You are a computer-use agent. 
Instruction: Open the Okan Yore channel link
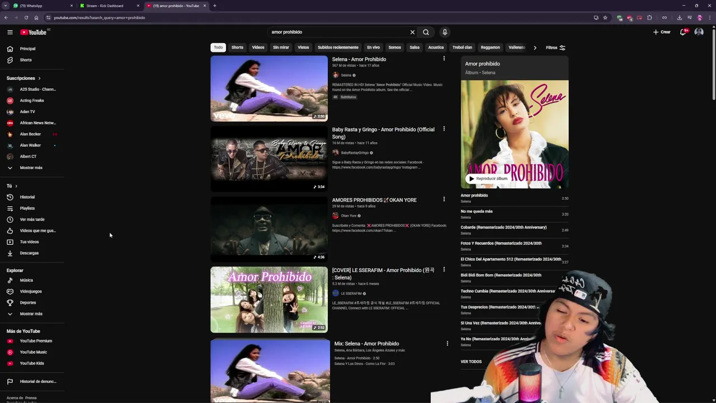coord(348,215)
